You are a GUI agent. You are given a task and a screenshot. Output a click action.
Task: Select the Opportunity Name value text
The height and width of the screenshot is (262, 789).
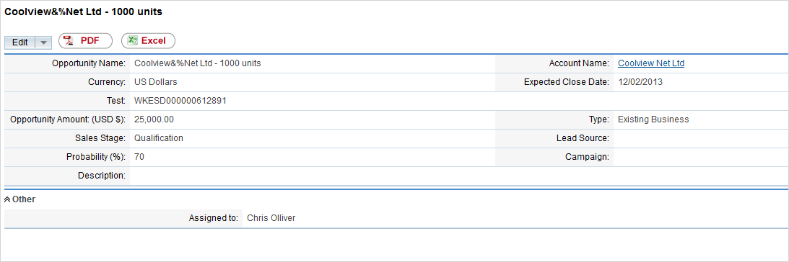coord(197,63)
